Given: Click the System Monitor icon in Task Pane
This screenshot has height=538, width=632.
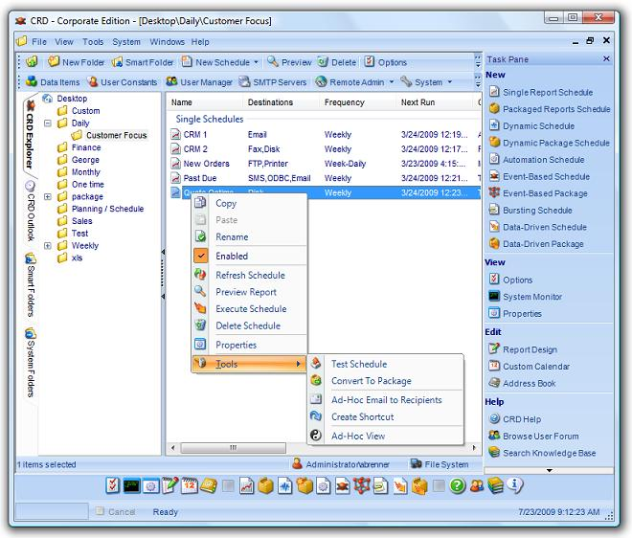Looking at the screenshot, I should (x=494, y=296).
